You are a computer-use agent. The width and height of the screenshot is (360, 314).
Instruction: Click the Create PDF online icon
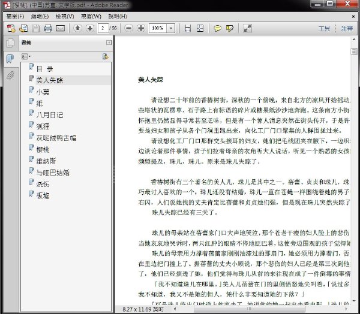pyautogui.click(x=11, y=28)
